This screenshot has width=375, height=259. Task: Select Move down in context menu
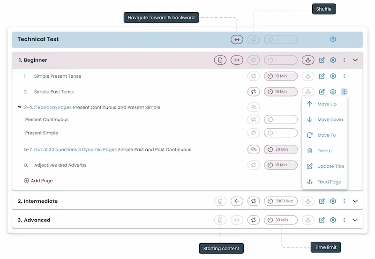pyautogui.click(x=324, y=119)
